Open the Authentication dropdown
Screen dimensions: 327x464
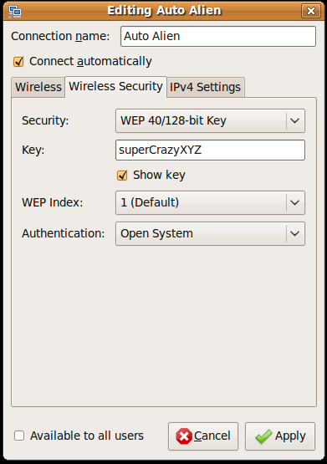(x=210, y=233)
